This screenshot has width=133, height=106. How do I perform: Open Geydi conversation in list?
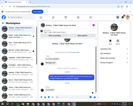pyautogui.click(x=18, y=36)
